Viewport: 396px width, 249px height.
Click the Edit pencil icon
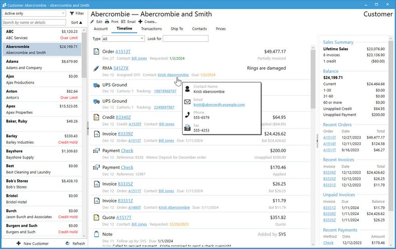coord(93,22)
